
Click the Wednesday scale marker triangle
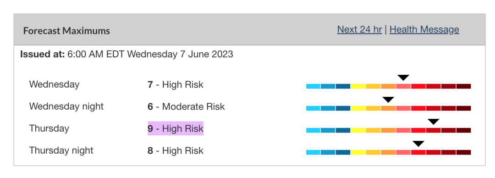403,78
